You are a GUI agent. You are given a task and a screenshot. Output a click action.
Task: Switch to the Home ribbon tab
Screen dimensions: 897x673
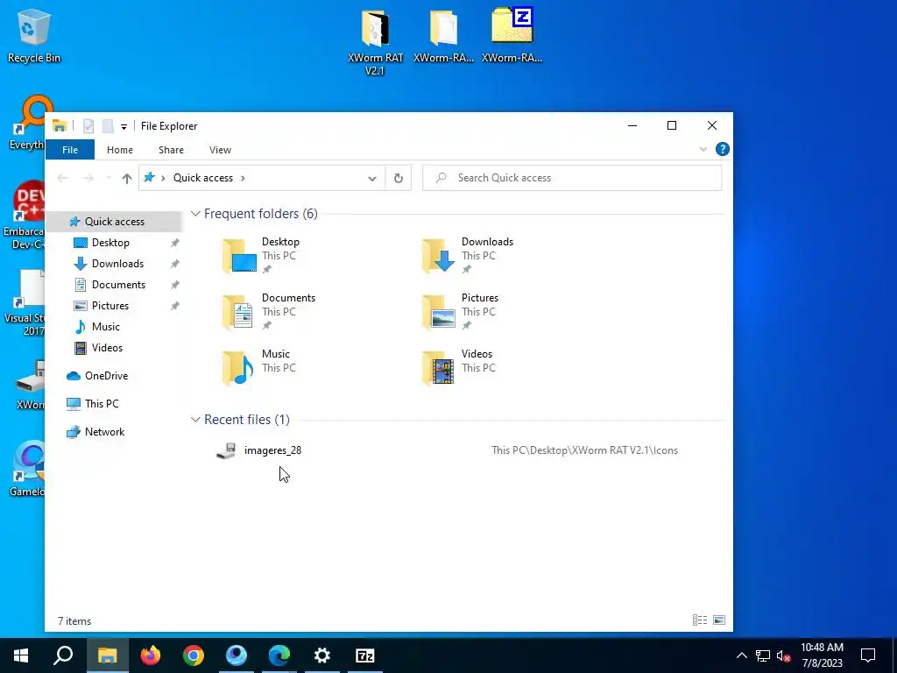click(x=119, y=150)
